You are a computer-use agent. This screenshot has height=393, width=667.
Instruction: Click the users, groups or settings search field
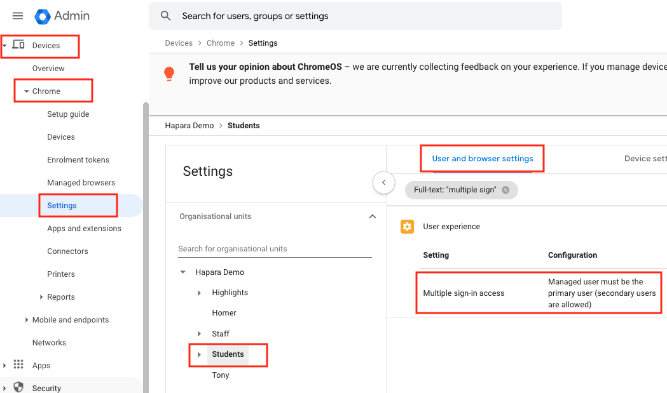coord(355,16)
